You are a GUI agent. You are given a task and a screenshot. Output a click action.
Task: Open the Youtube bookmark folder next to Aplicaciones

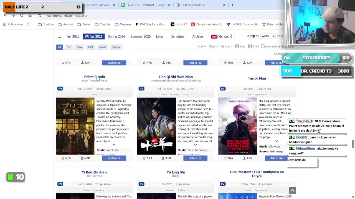pyautogui.click(x=46, y=24)
